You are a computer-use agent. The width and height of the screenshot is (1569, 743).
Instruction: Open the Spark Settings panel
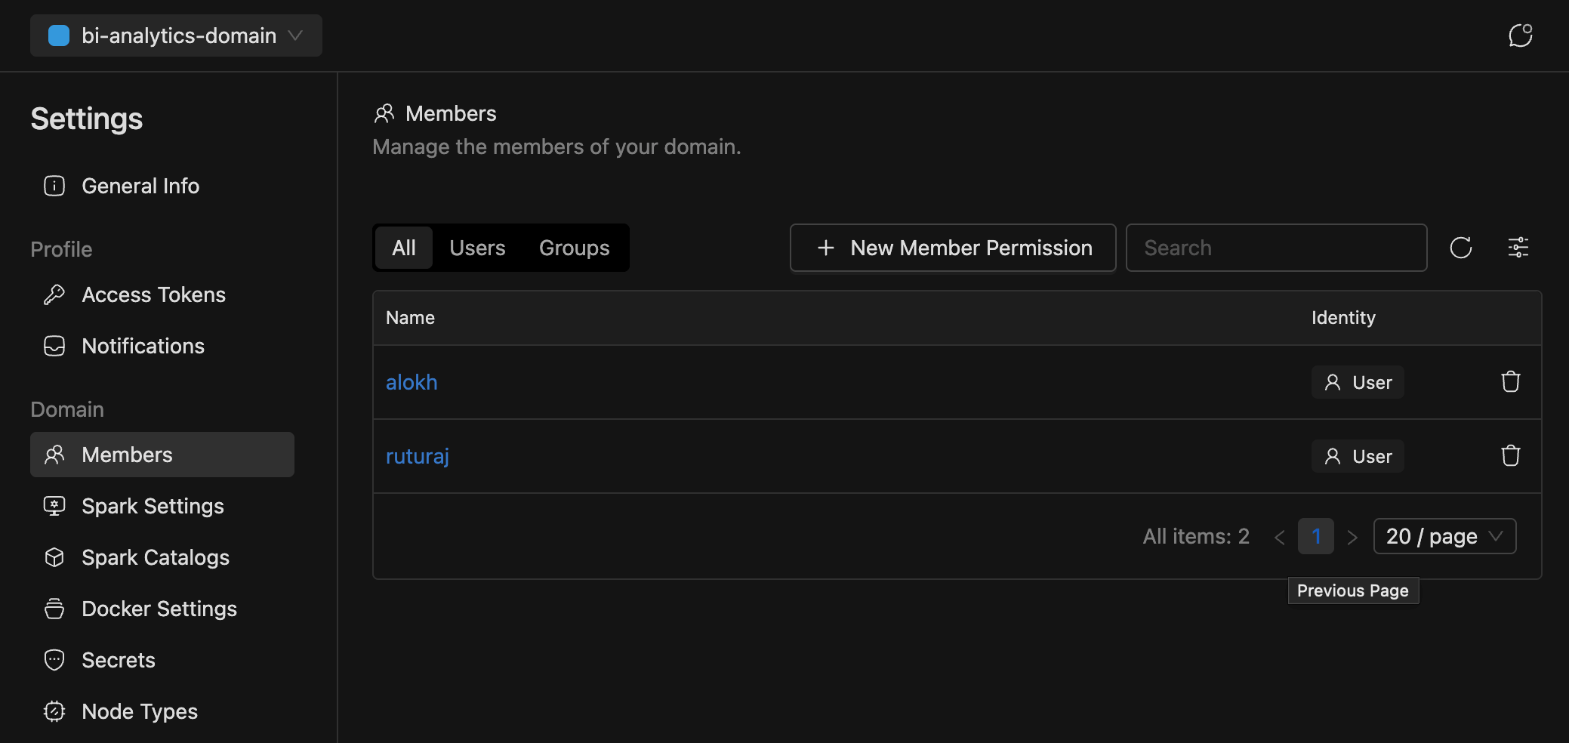(152, 506)
